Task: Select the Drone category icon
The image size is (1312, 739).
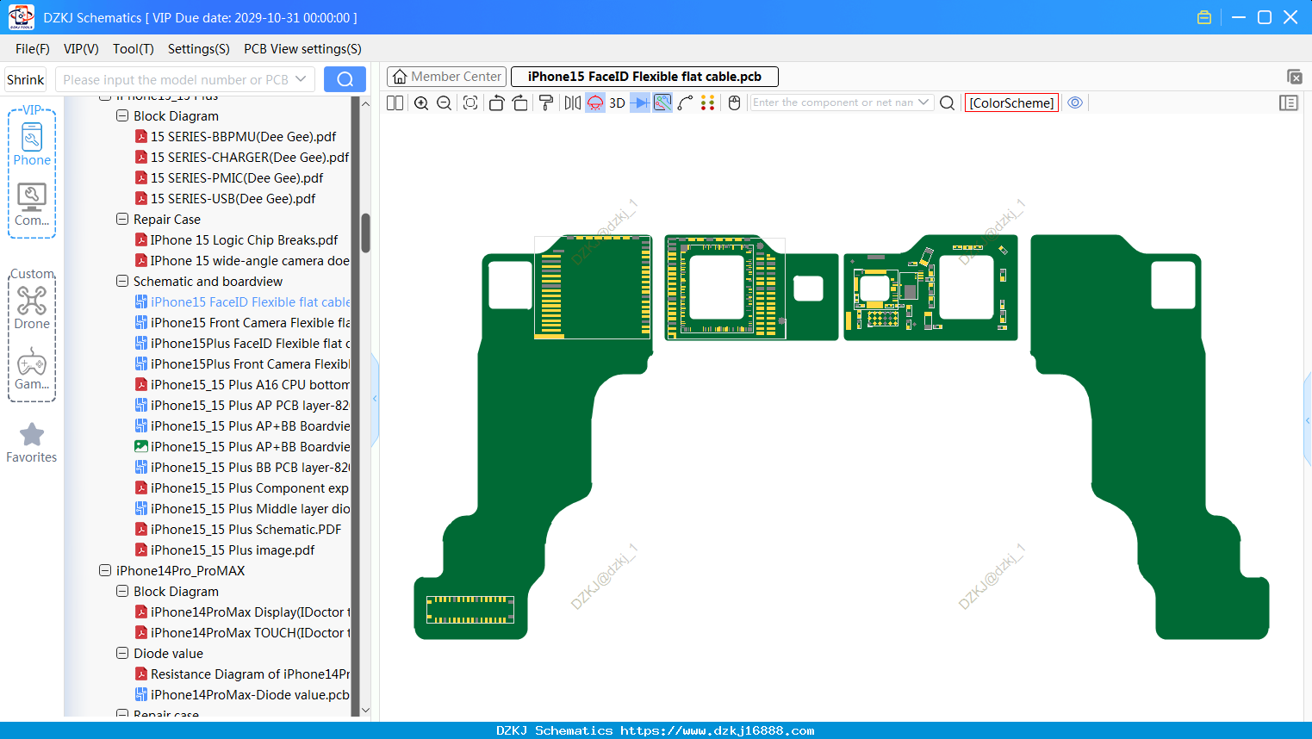Action: coord(32,307)
